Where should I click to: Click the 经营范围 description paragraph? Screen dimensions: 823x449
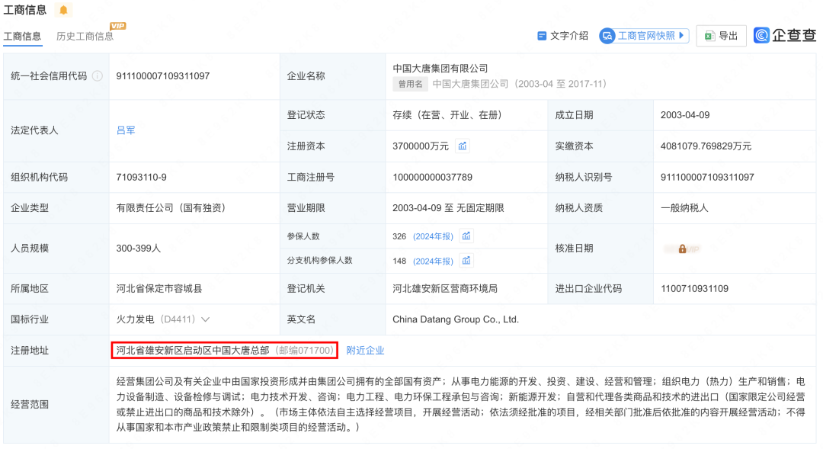(x=460, y=404)
